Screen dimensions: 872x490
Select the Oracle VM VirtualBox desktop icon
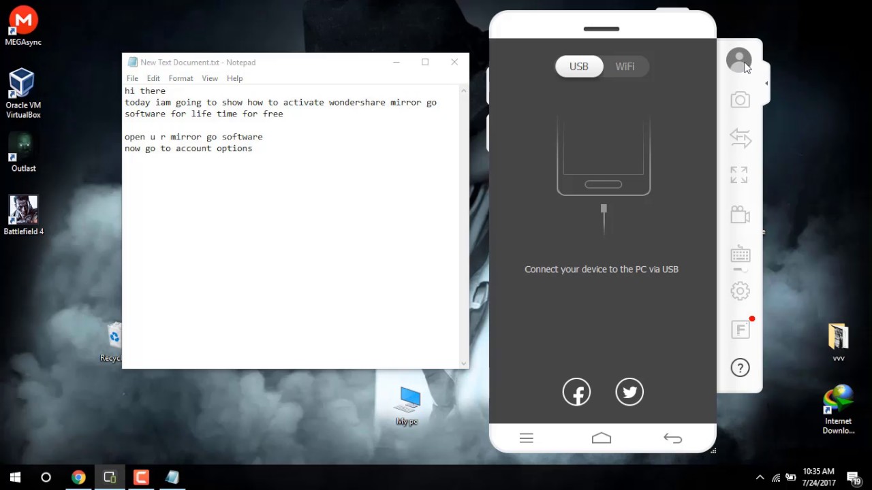point(23,93)
